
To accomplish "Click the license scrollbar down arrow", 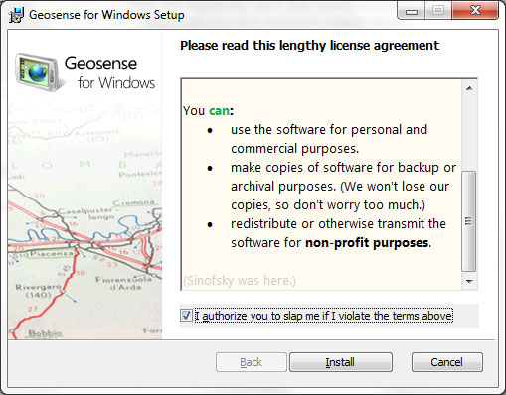I will pyautogui.click(x=469, y=282).
